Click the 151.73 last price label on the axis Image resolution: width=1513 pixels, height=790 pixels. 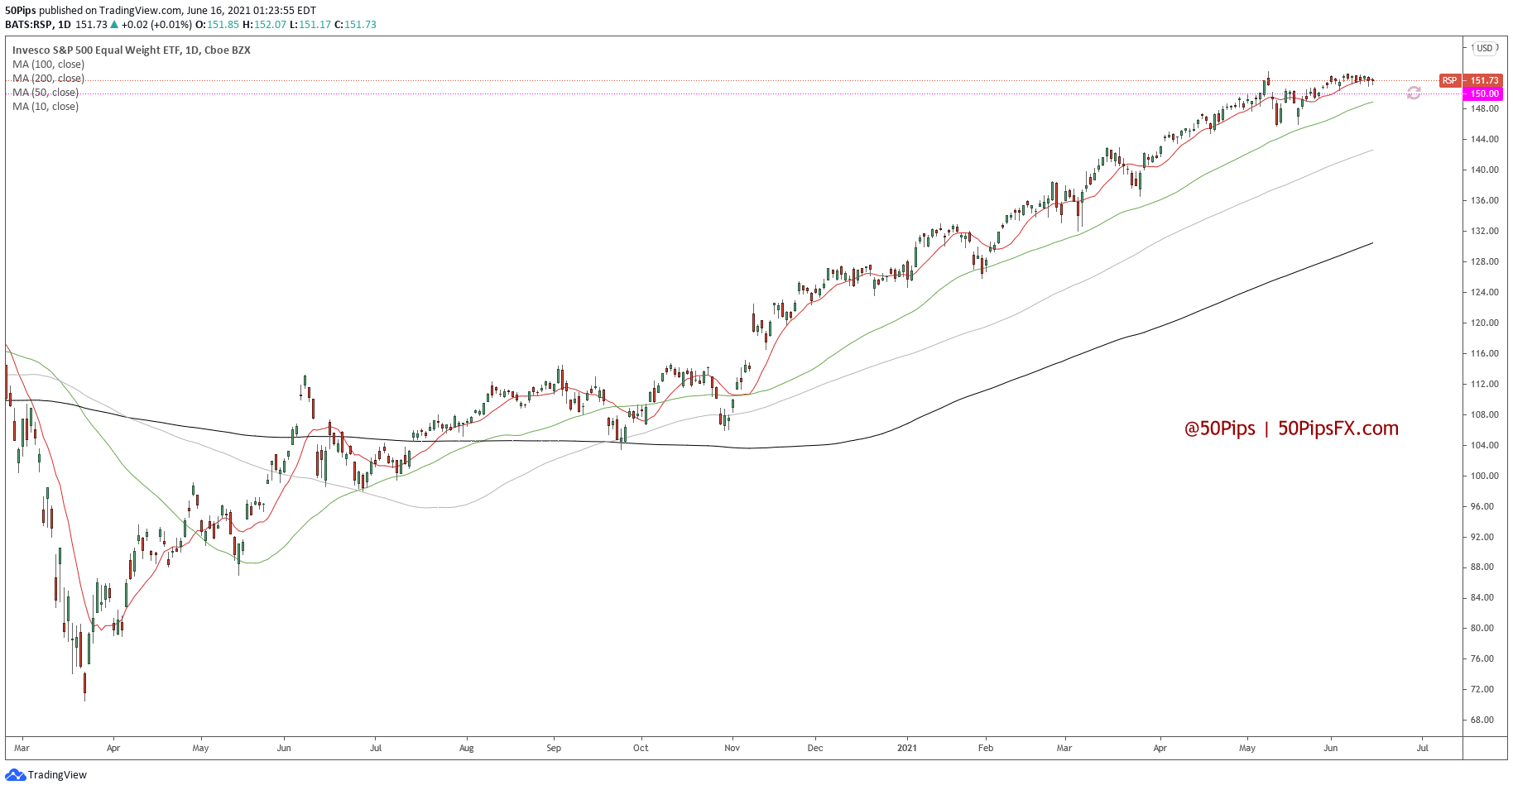1483,80
